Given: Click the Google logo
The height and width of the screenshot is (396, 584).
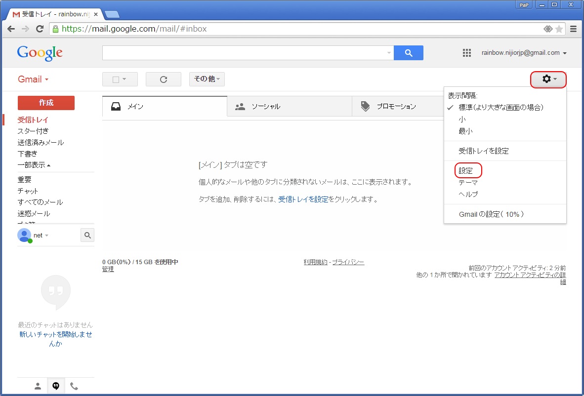Looking at the screenshot, I should pos(40,53).
